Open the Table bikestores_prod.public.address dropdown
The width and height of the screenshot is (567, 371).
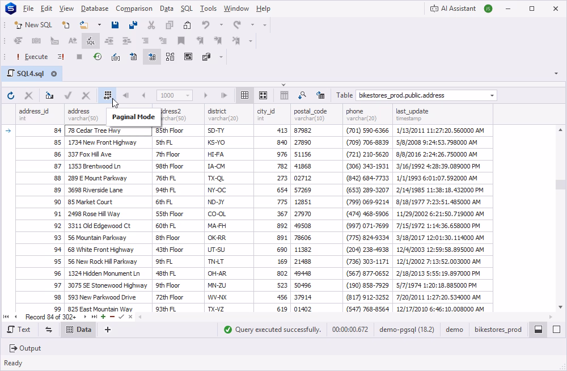coord(426,95)
